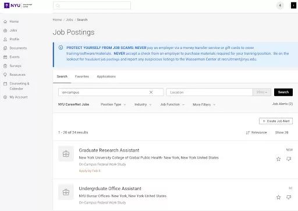Open Undergrduate Office Assistant posting
This screenshot has height=211, width=298.
click(x=110, y=188)
